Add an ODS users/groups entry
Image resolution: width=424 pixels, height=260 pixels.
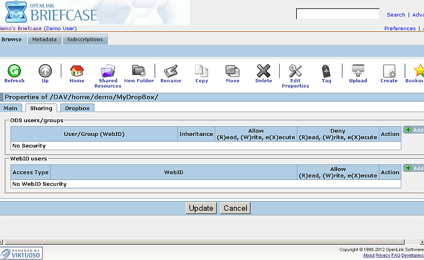point(413,130)
